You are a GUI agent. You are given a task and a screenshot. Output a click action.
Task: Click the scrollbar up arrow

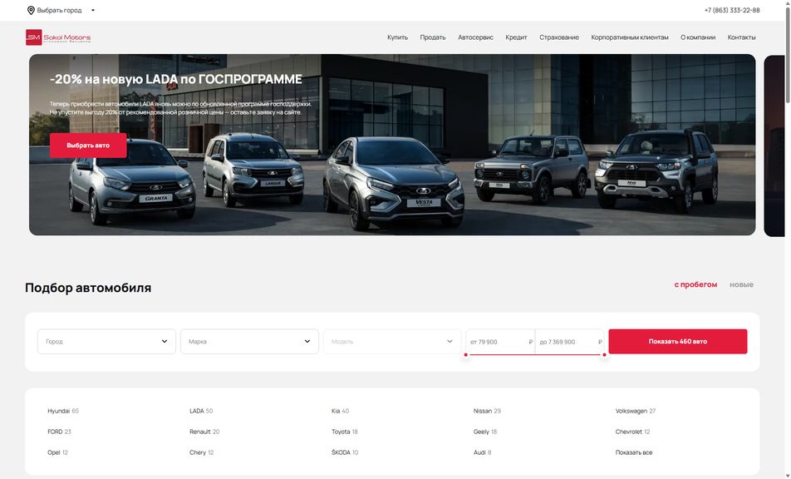click(x=787, y=3)
